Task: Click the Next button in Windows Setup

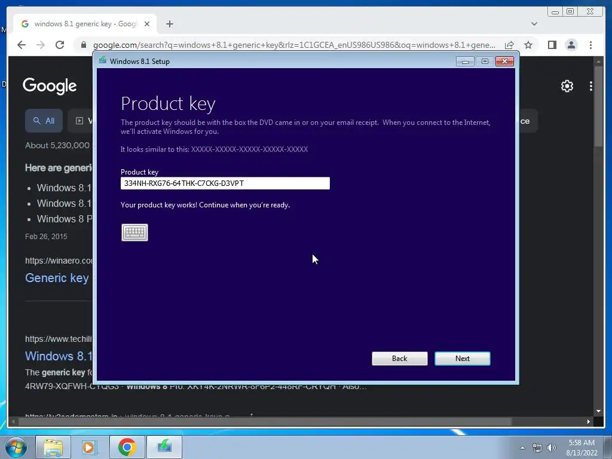Action: (x=463, y=359)
